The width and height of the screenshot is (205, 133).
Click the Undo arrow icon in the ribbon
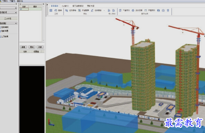(56, 10)
